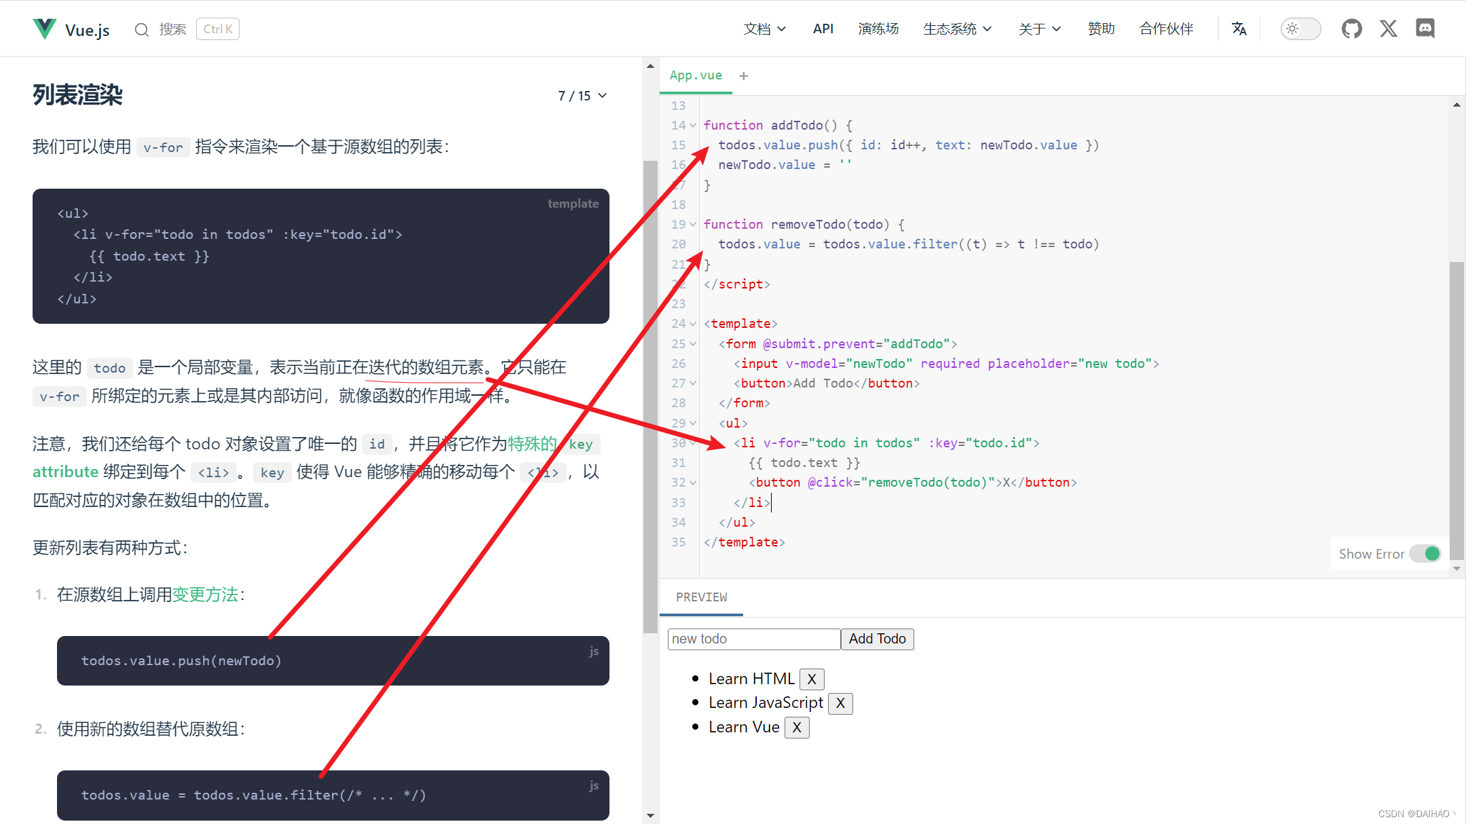Open the language translation icon
The width and height of the screenshot is (1466, 824).
1239,29
